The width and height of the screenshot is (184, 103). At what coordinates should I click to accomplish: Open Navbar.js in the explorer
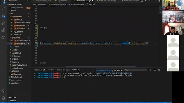17,35
